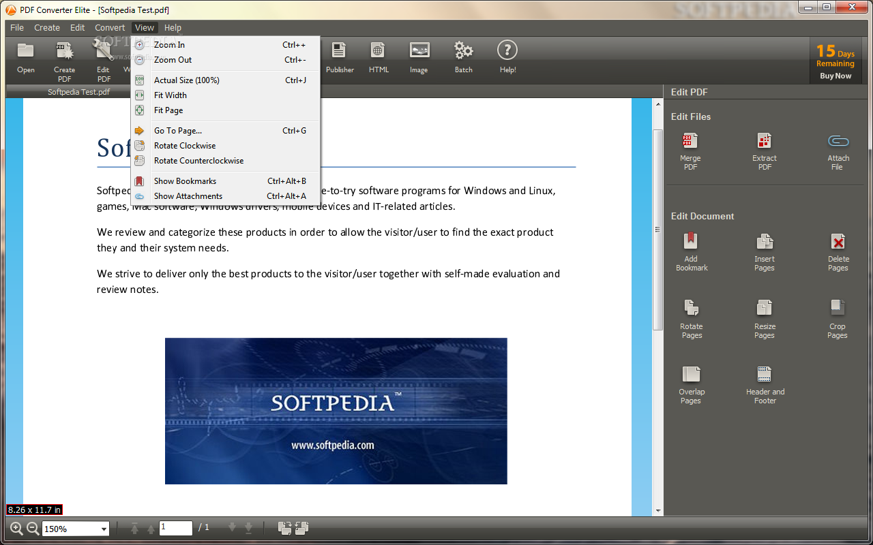The width and height of the screenshot is (873, 545).
Task: Click the Buy Now link
Action: (x=835, y=76)
